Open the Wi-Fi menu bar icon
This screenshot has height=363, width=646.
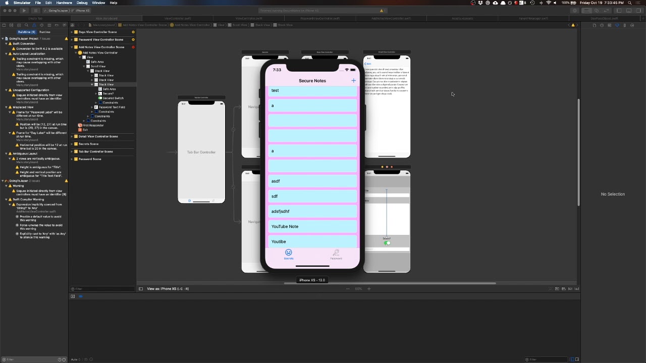[x=548, y=3]
